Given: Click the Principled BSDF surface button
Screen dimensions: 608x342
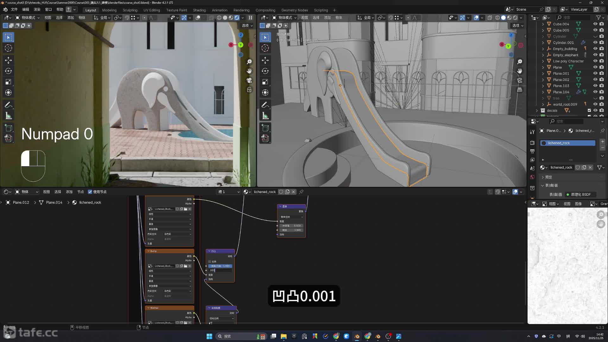Looking at the screenshot, I should pos(580,194).
